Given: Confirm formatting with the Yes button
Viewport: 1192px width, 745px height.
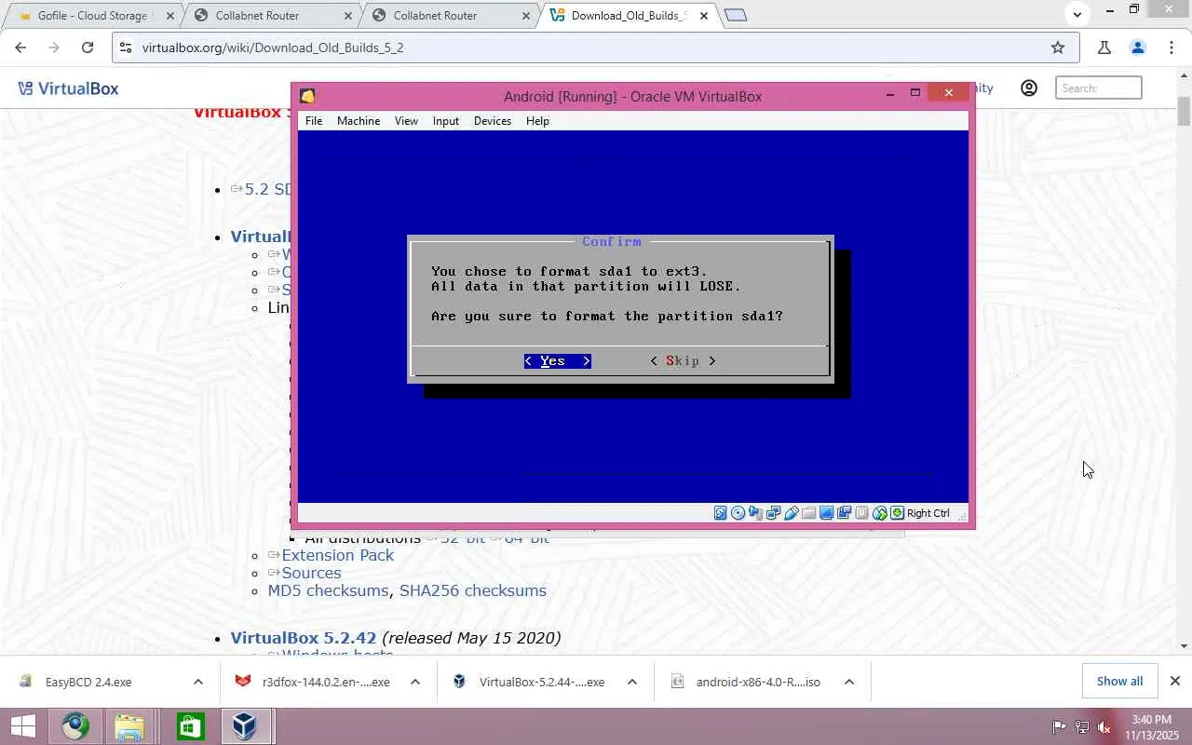Looking at the screenshot, I should click(557, 361).
